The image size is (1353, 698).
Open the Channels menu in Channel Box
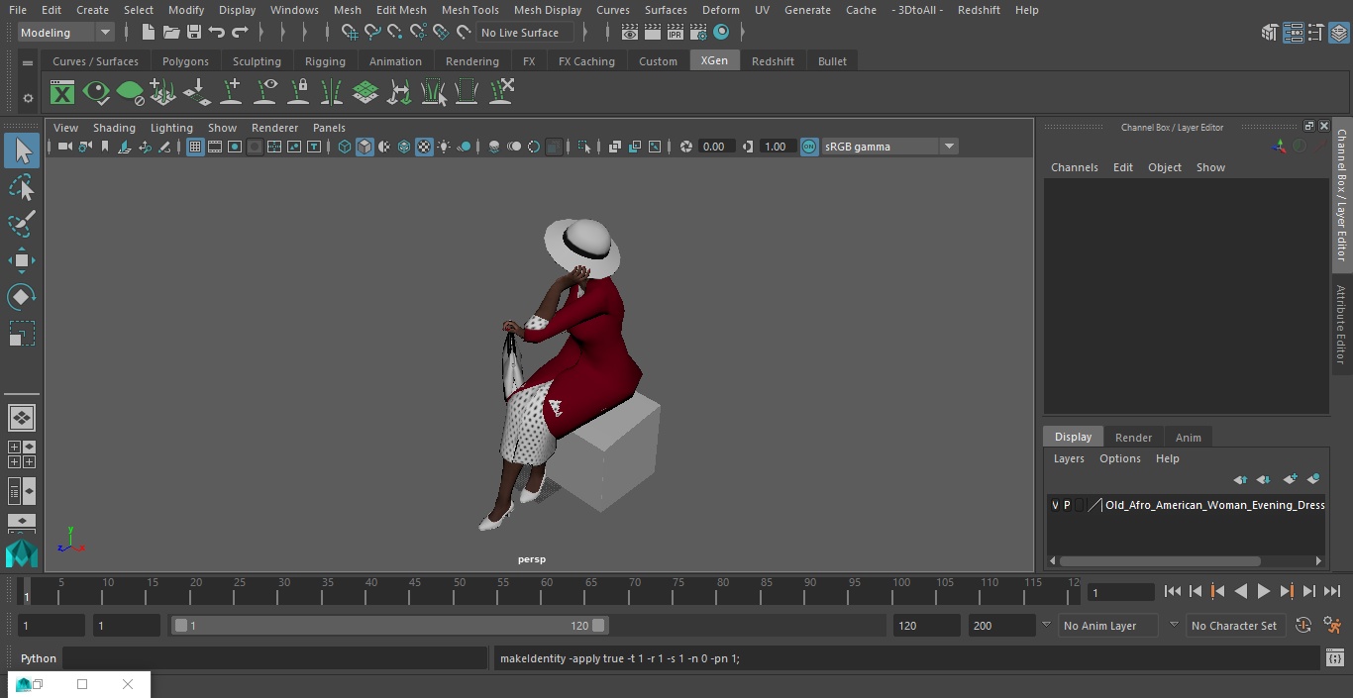click(1074, 167)
